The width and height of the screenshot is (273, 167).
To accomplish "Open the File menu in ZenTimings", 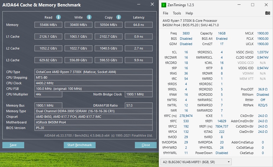I will 165,13.
